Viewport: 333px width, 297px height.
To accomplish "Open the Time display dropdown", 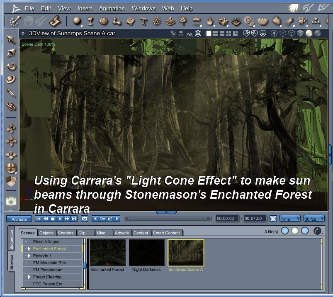I will (x=290, y=219).
